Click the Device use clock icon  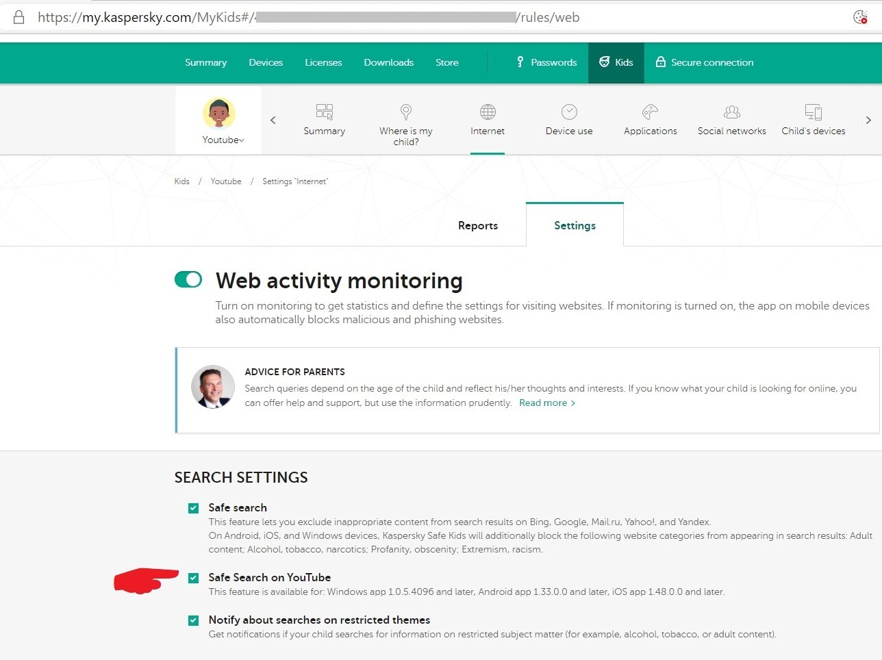click(569, 112)
